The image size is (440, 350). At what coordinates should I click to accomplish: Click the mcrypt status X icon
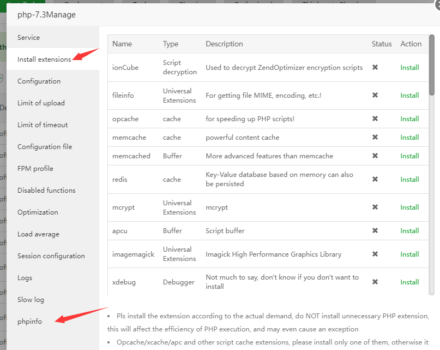tap(375, 207)
